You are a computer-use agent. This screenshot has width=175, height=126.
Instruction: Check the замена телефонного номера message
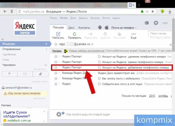pos(56,62)
